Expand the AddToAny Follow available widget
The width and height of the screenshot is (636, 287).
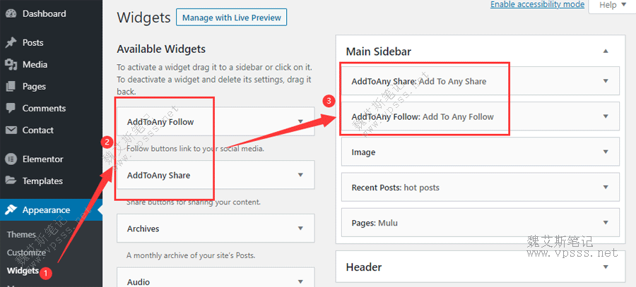pyautogui.click(x=300, y=121)
